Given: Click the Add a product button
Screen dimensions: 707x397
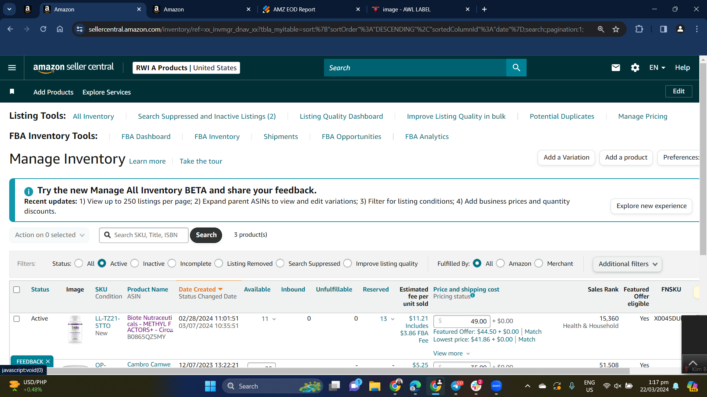Looking at the screenshot, I should click(x=626, y=157).
